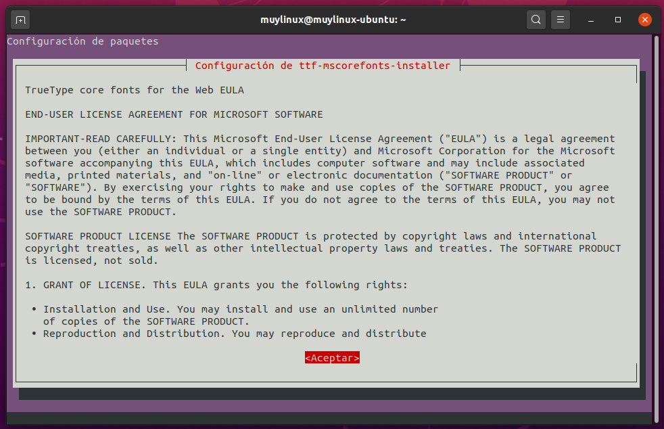Click the dialog title 'Configuración de ttf-mscorefonts-installer'

[323, 66]
